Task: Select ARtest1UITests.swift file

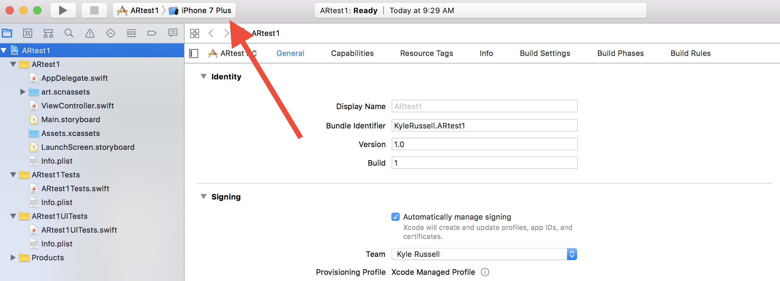Action: 79,230
